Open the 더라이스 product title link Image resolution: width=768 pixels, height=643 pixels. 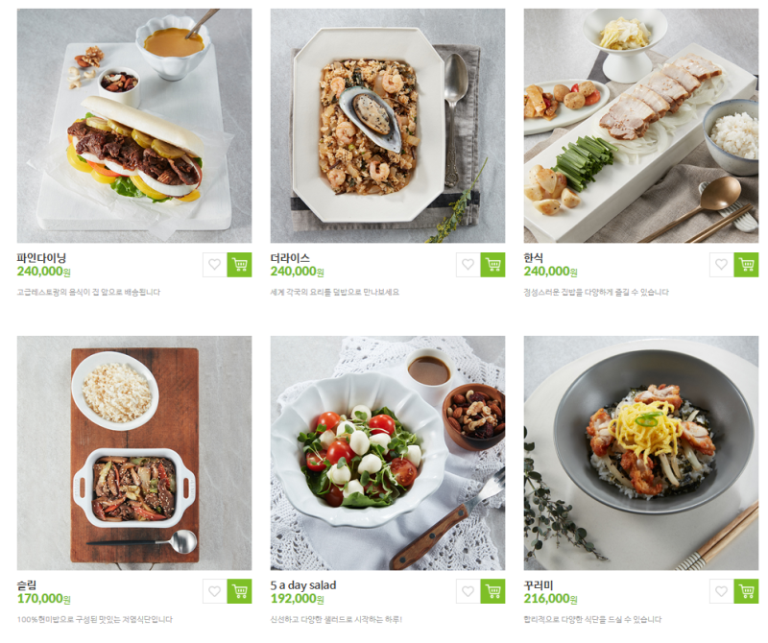pyautogui.click(x=290, y=257)
